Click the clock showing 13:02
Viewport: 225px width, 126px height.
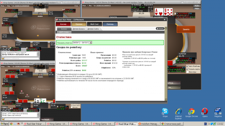coord(220,124)
